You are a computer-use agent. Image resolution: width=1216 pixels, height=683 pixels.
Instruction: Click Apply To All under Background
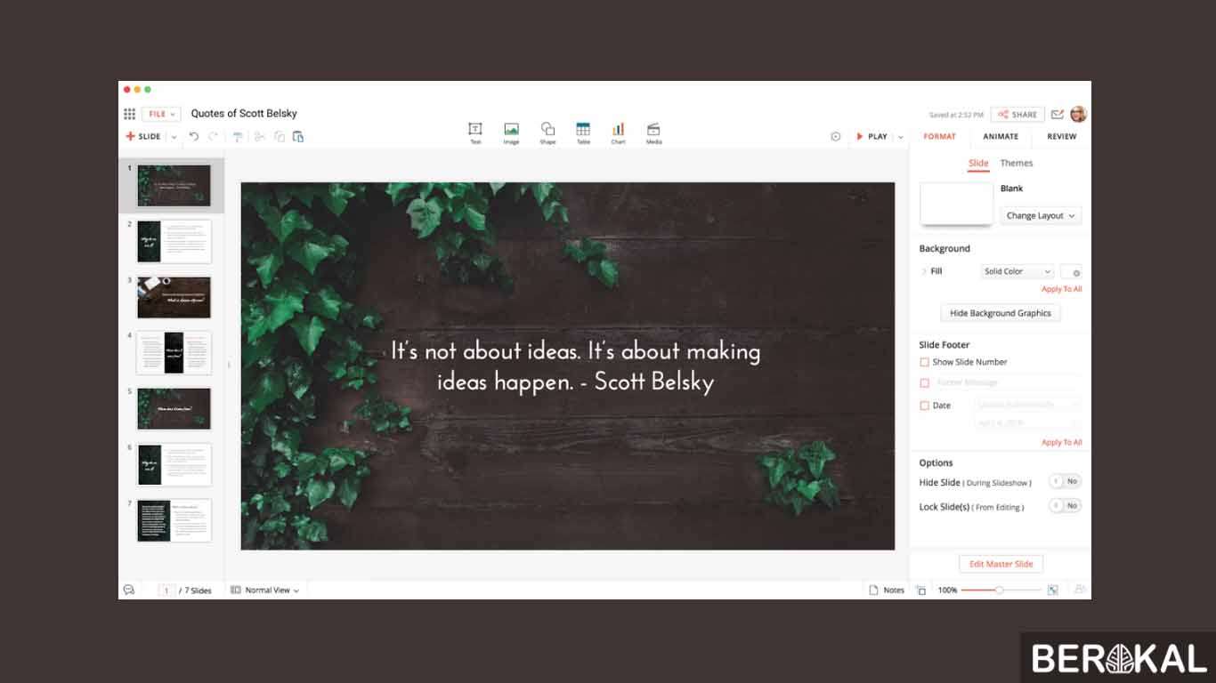coord(1062,289)
